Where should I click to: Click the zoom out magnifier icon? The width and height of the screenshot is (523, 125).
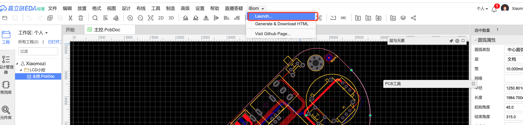click(x=140, y=18)
